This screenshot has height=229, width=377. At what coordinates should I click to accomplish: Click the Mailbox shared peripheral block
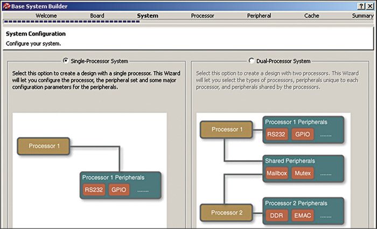[277, 174]
